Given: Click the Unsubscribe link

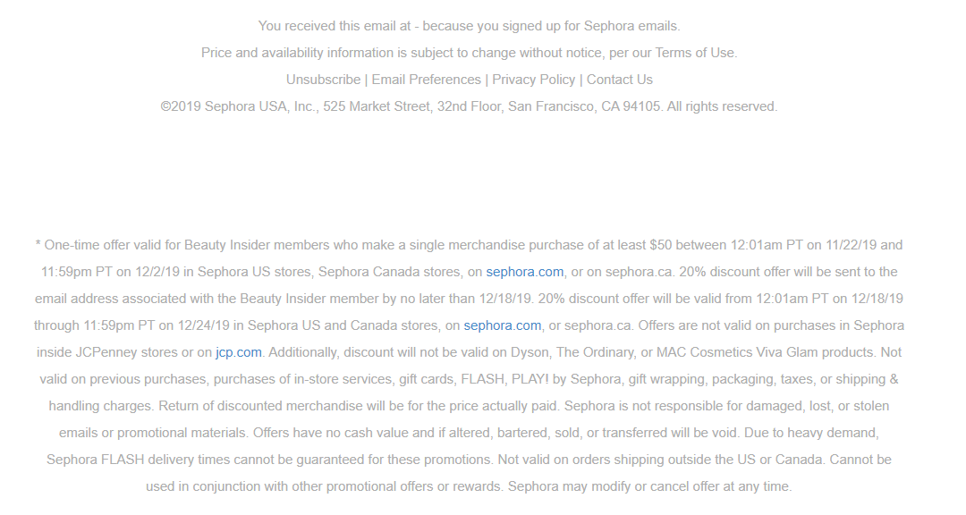Looking at the screenshot, I should pyautogui.click(x=323, y=80).
